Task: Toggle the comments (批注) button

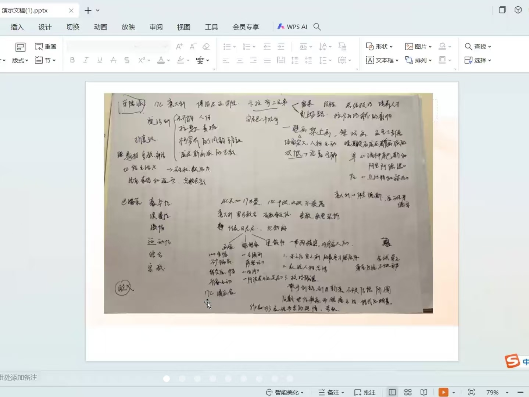Action: tap(365, 392)
